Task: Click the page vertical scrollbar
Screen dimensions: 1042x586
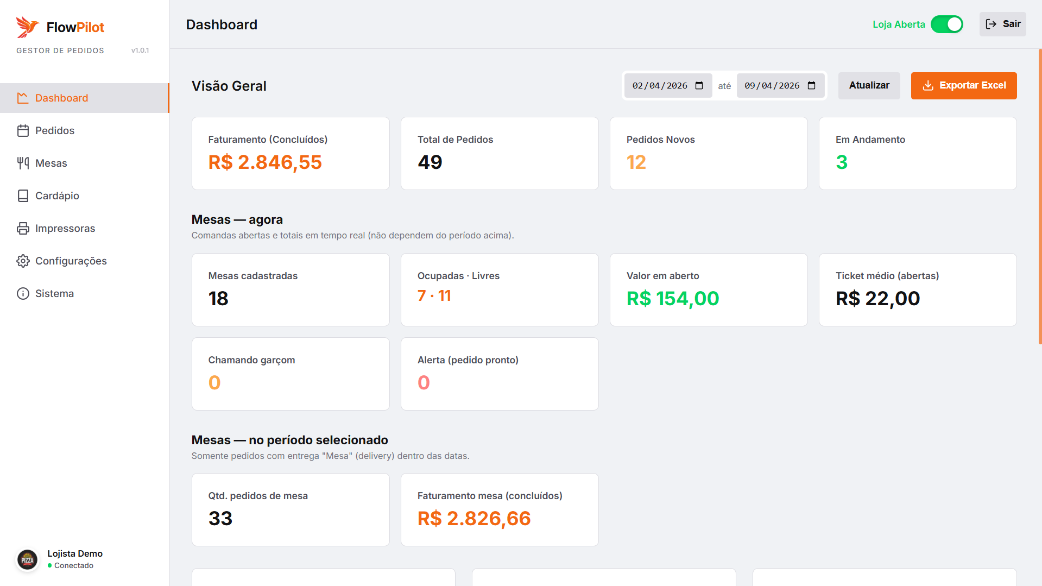Action: [1040, 196]
